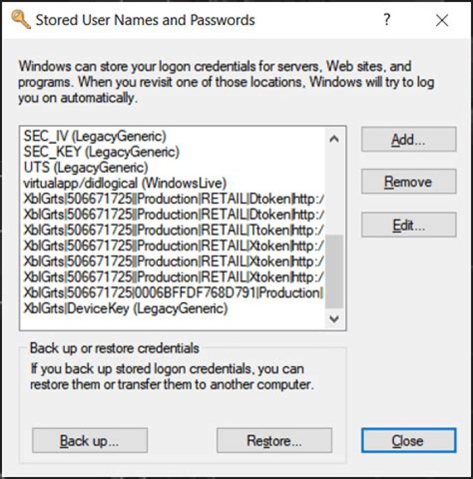473x479 pixels.
Task: Click the Close button at bottom right
Action: [x=408, y=441]
